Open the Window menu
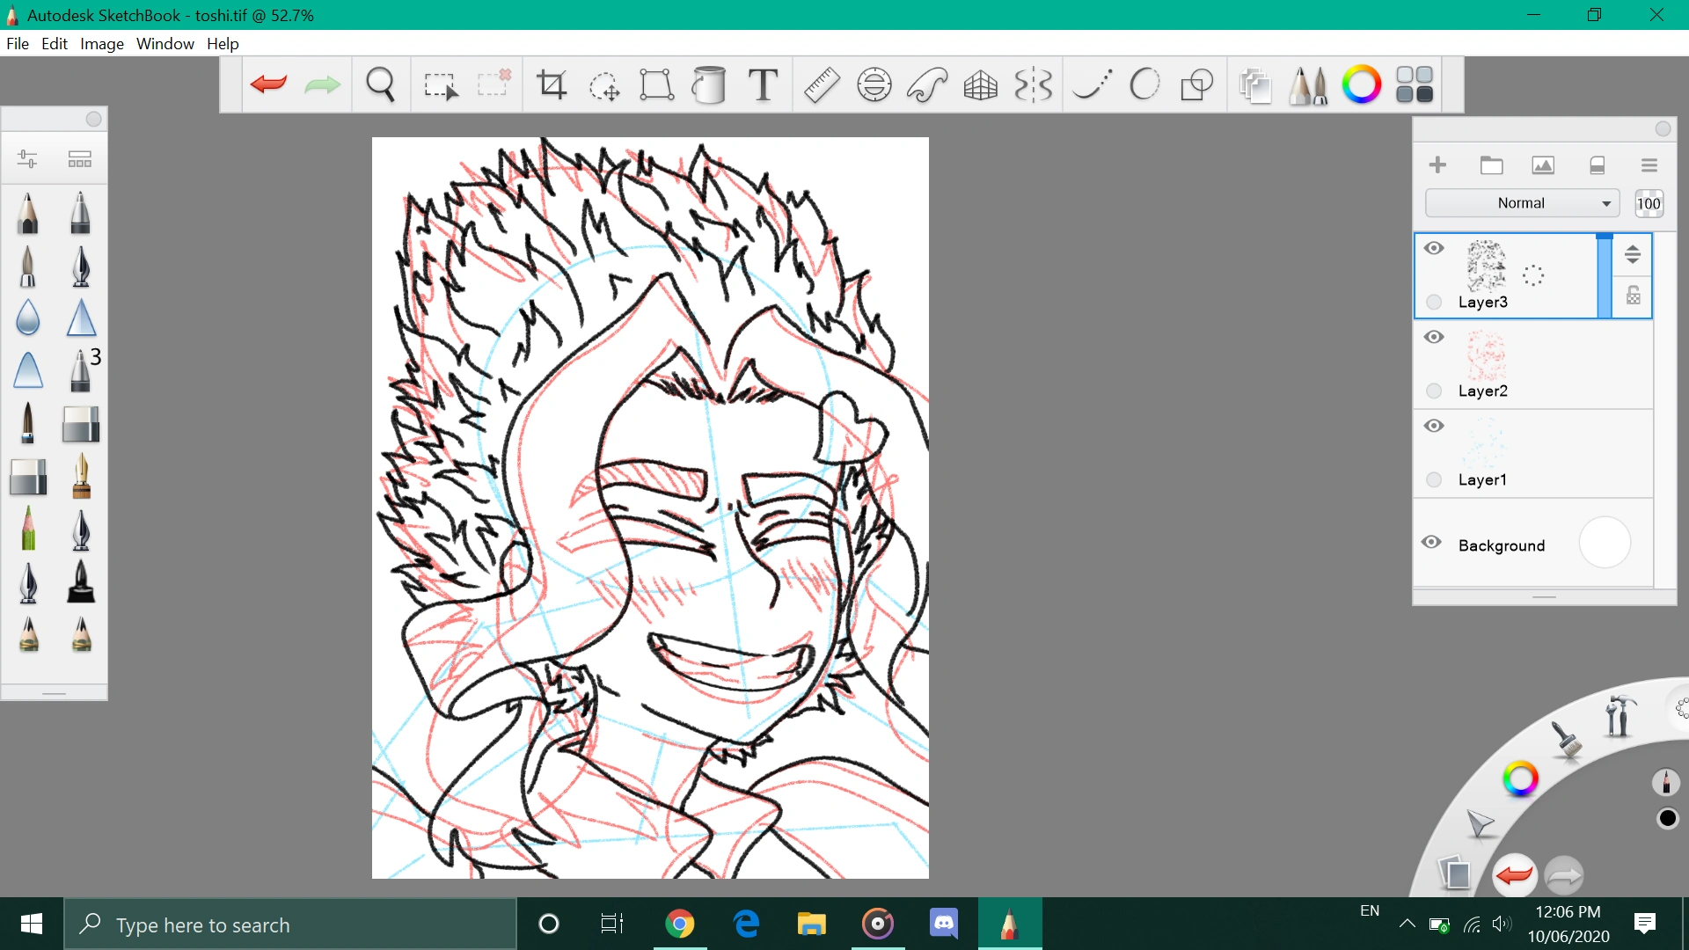 click(x=165, y=43)
